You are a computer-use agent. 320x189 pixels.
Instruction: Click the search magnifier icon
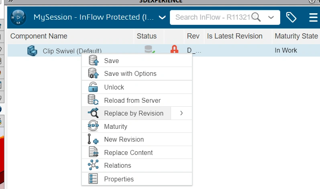256,17
